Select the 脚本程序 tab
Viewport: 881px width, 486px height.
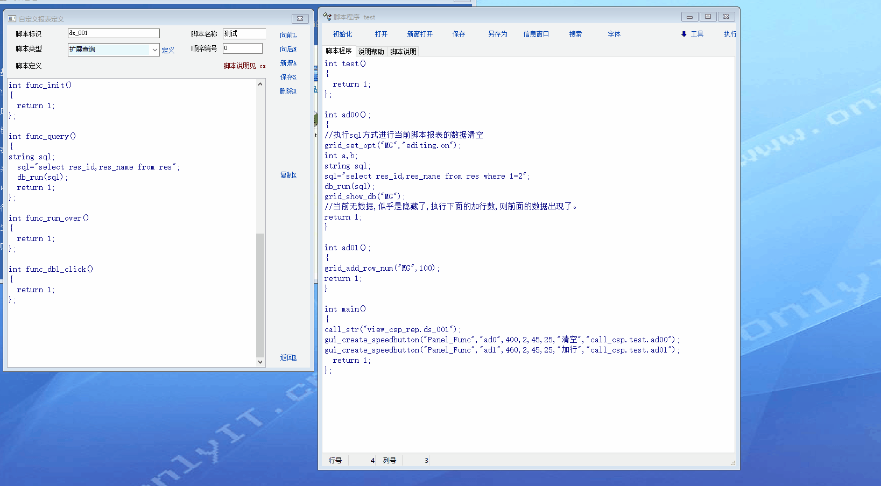click(x=339, y=51)
